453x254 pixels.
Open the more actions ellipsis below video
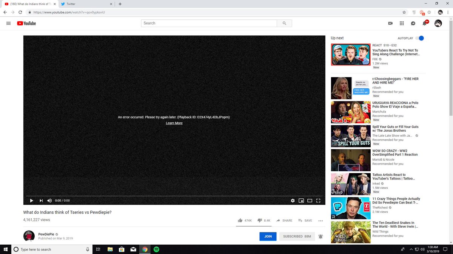320,221
